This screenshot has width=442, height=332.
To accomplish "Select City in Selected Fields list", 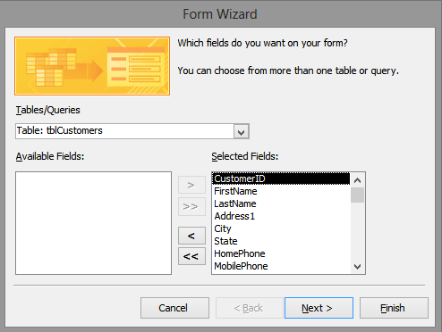I will click(x=281, y=228).
